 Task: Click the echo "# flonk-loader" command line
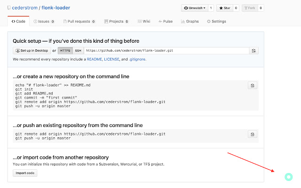[x=53, y=85]
